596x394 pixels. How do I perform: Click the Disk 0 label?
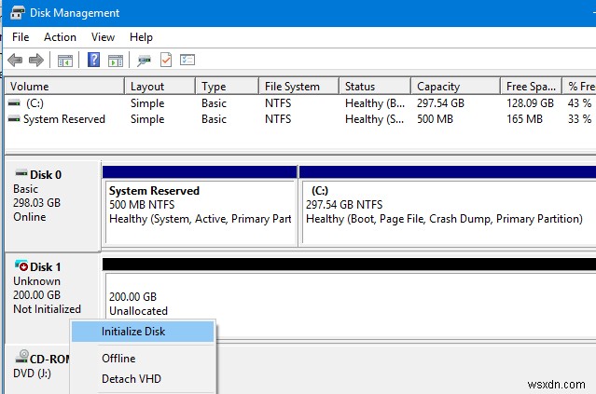[46, 174]
